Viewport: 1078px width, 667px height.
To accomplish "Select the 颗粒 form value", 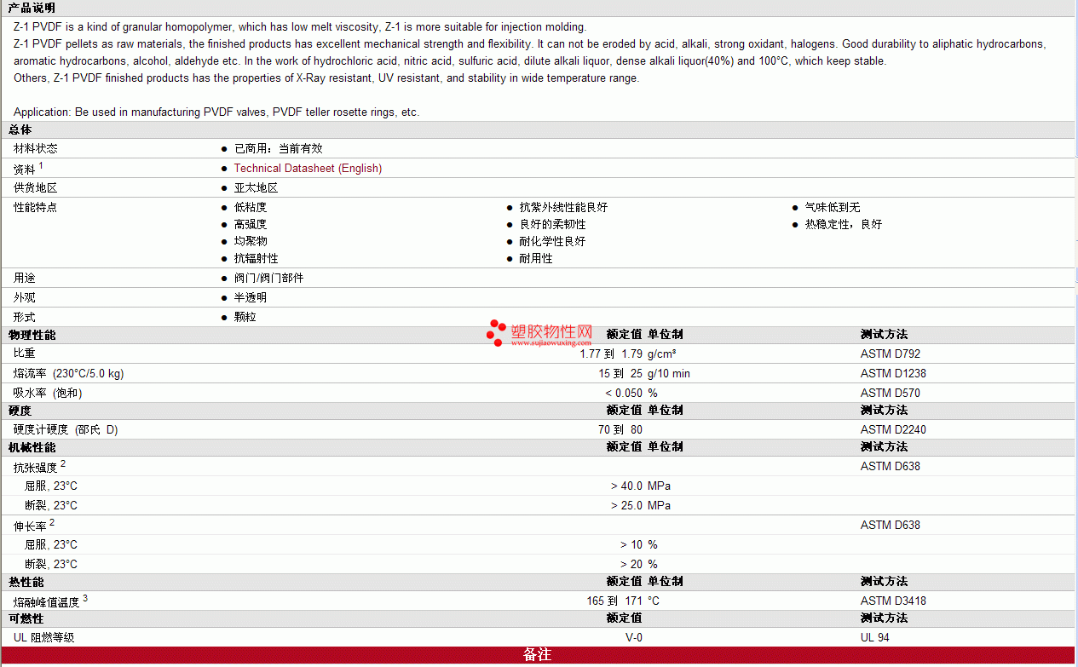I will tap(245, 316).
